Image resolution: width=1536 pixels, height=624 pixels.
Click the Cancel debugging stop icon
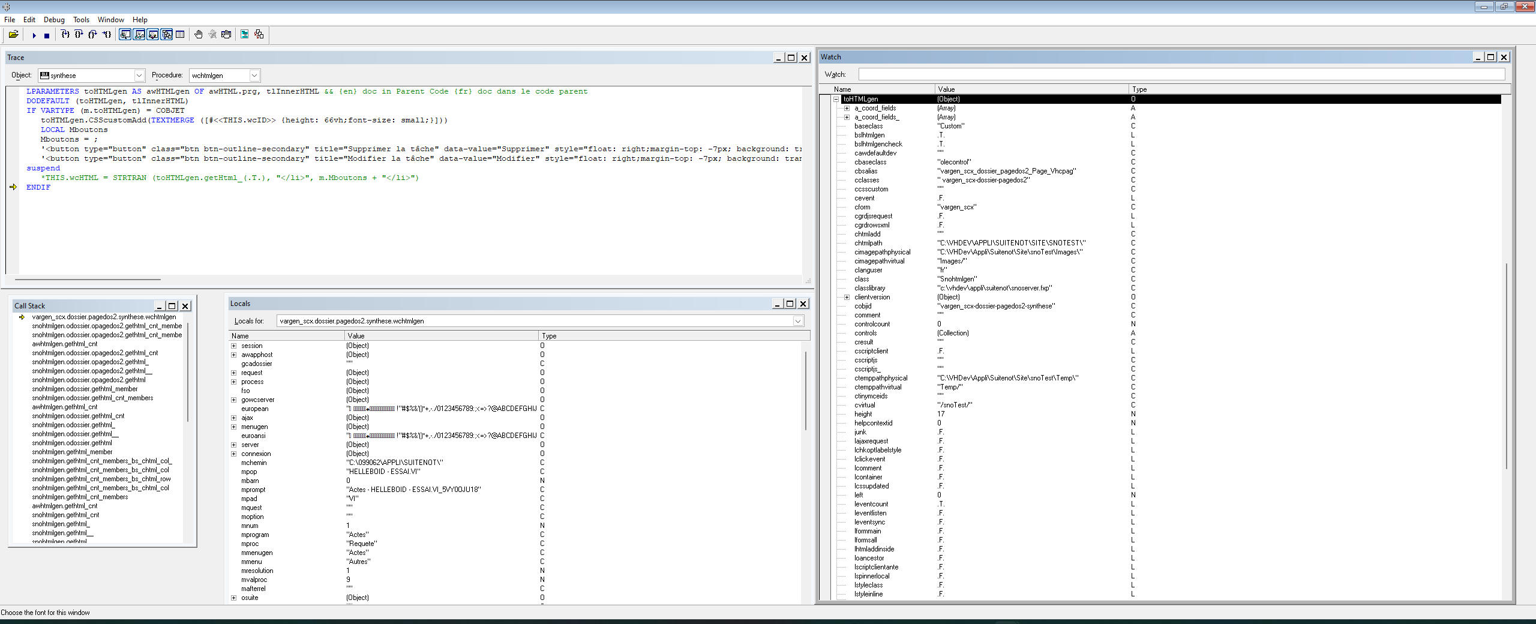coord(47,35)
